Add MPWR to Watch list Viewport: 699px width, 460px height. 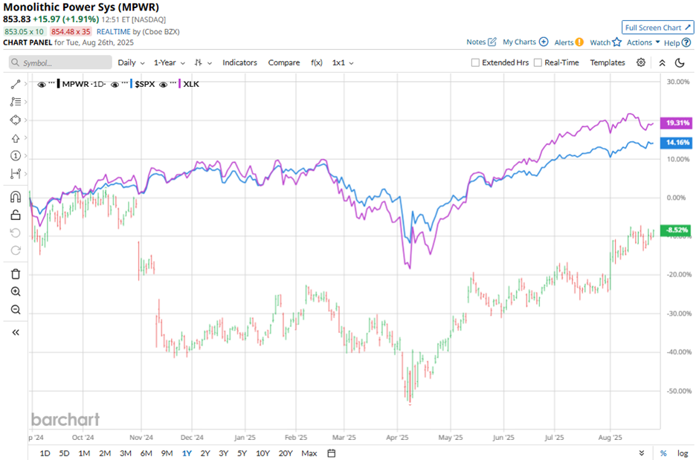605,42
